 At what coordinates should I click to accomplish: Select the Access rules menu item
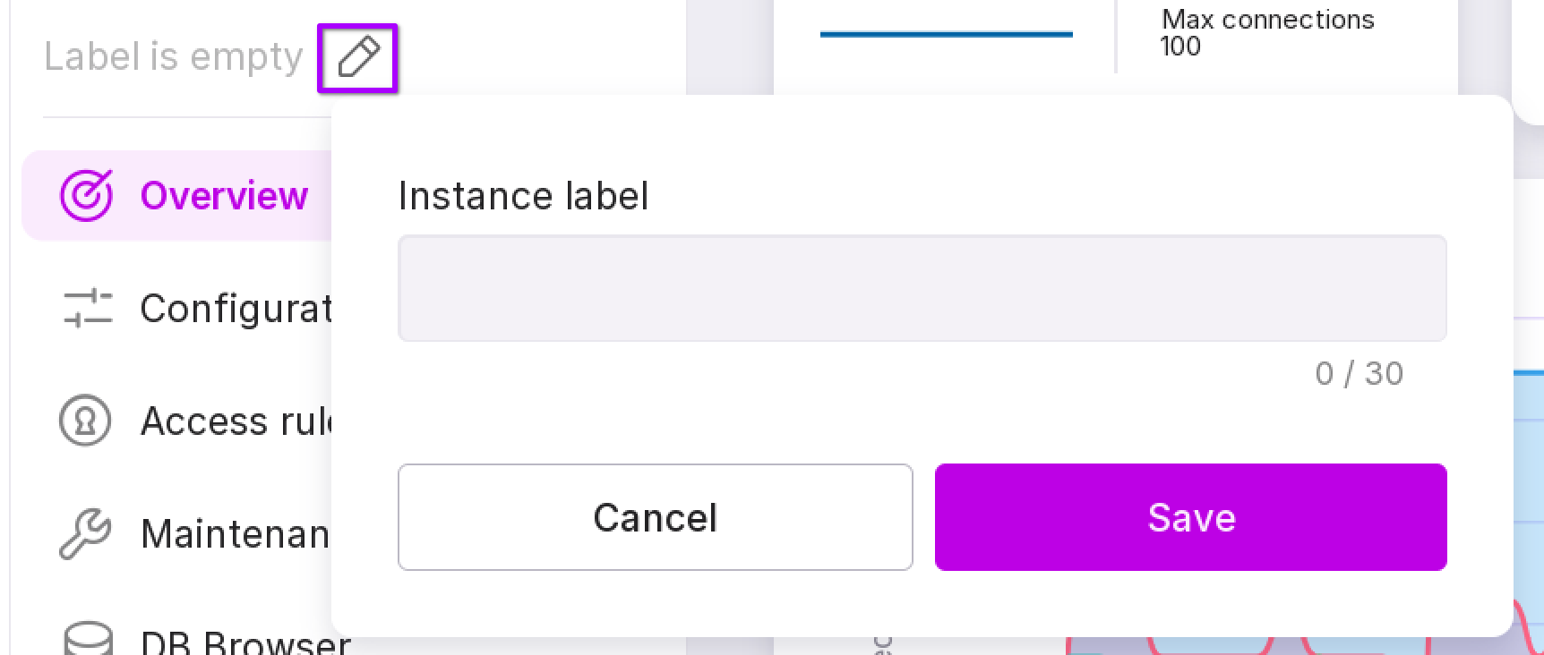pos(236,421)
